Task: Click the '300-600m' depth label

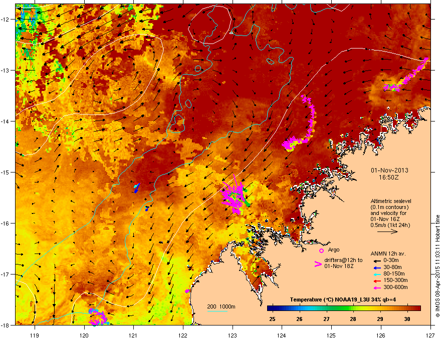Action: [395, 287]
